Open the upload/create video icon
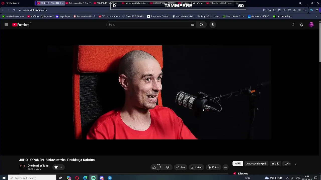Screen dimensions: 321x180 [293, 25]
